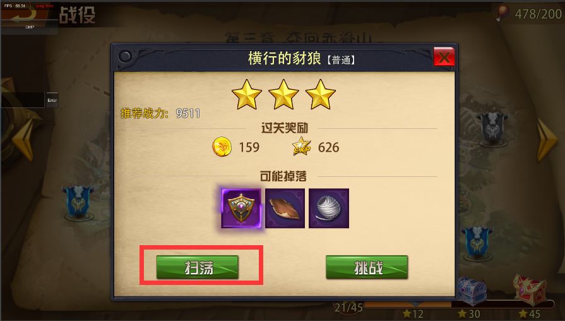Inspect the silver yarn ball drop item
This screenshot has width=565, height=321.
(329, 208)
